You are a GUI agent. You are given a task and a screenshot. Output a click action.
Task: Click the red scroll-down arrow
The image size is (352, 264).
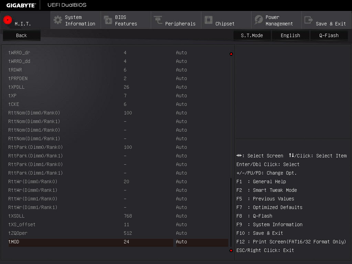tap(231, 251)
